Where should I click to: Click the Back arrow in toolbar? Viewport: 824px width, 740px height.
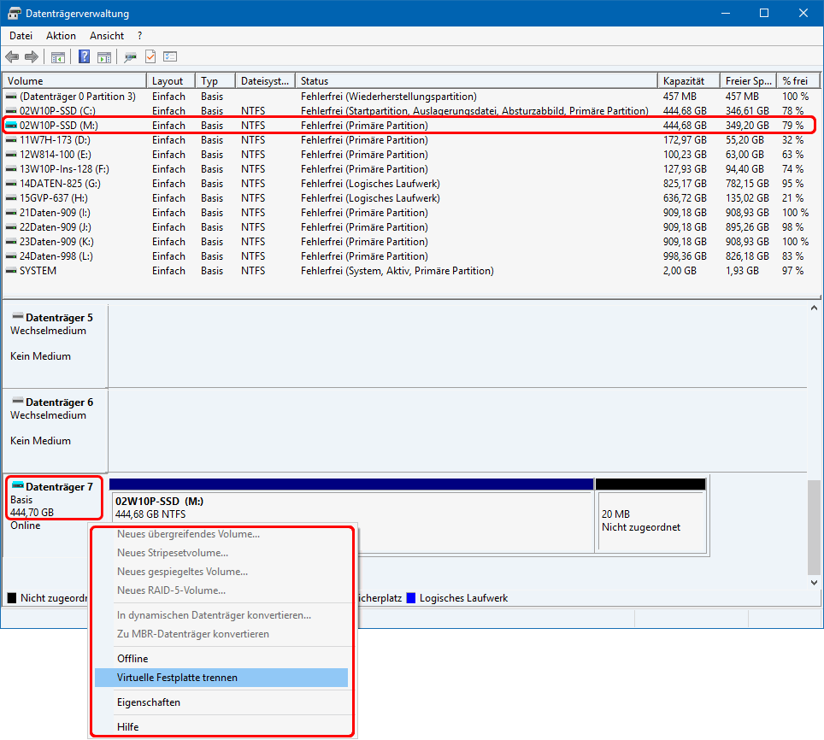[x=12, y=57]
